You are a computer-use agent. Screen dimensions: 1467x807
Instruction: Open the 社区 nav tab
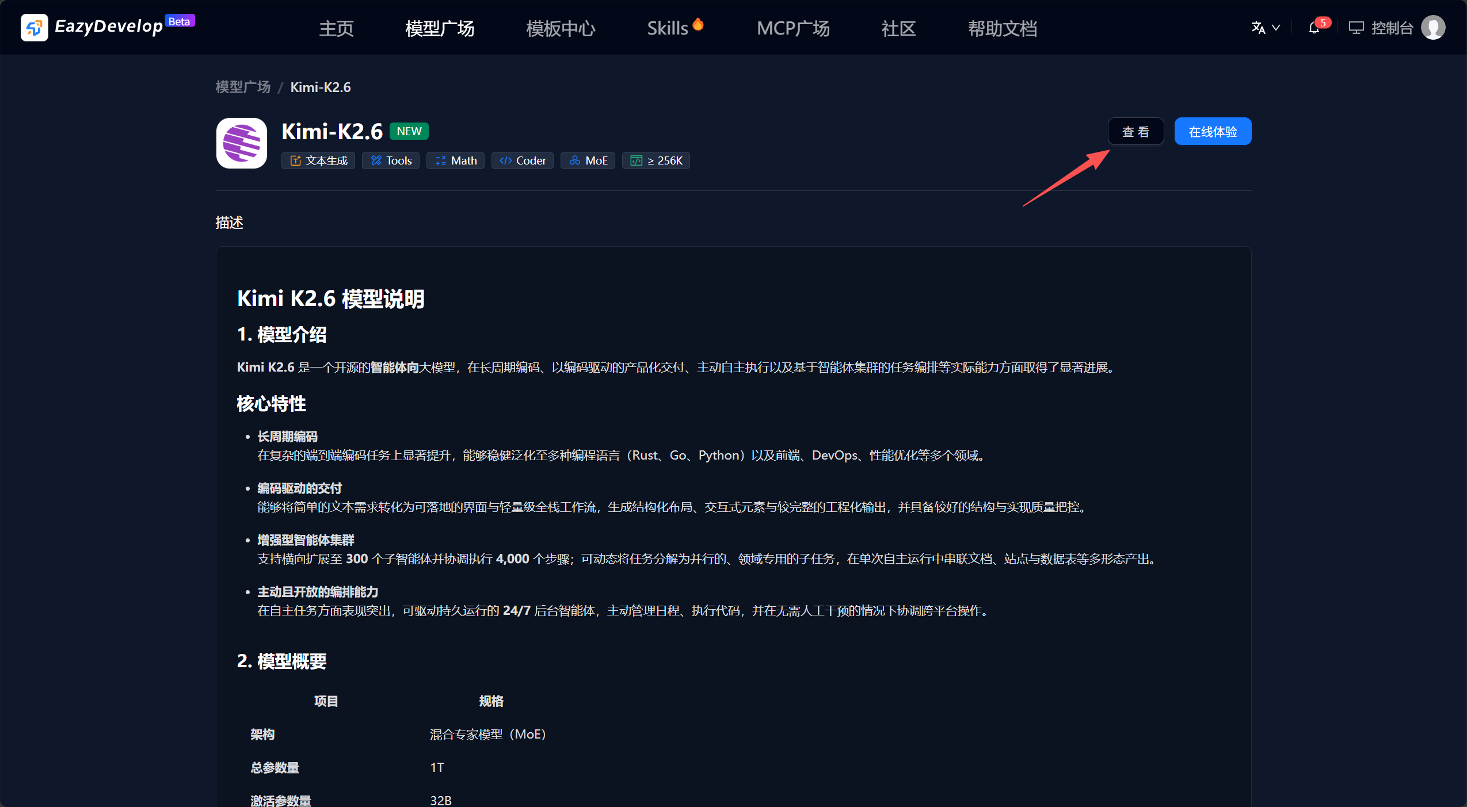click(898, 28)
